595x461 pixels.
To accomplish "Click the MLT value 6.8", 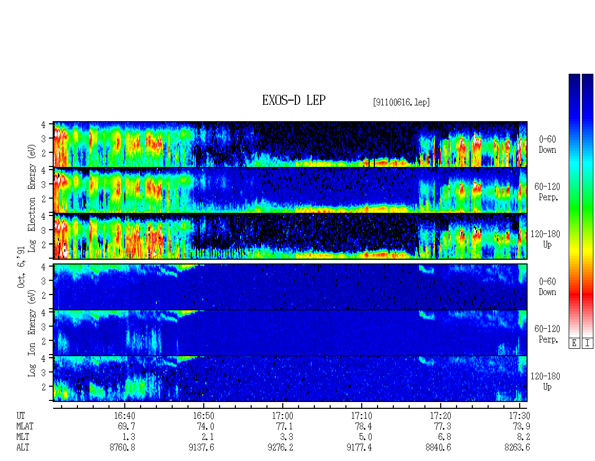I will (444, 437).
